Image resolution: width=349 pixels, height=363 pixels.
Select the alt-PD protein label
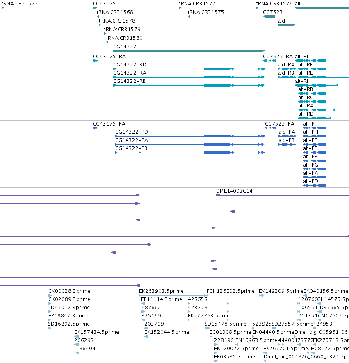[310, 181]
